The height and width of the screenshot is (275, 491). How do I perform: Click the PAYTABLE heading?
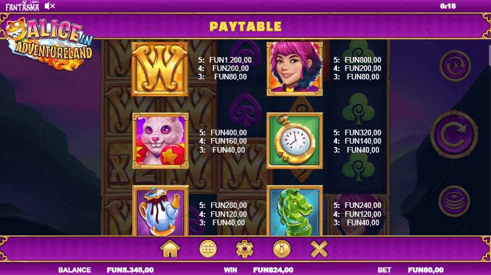pos(245,27)
